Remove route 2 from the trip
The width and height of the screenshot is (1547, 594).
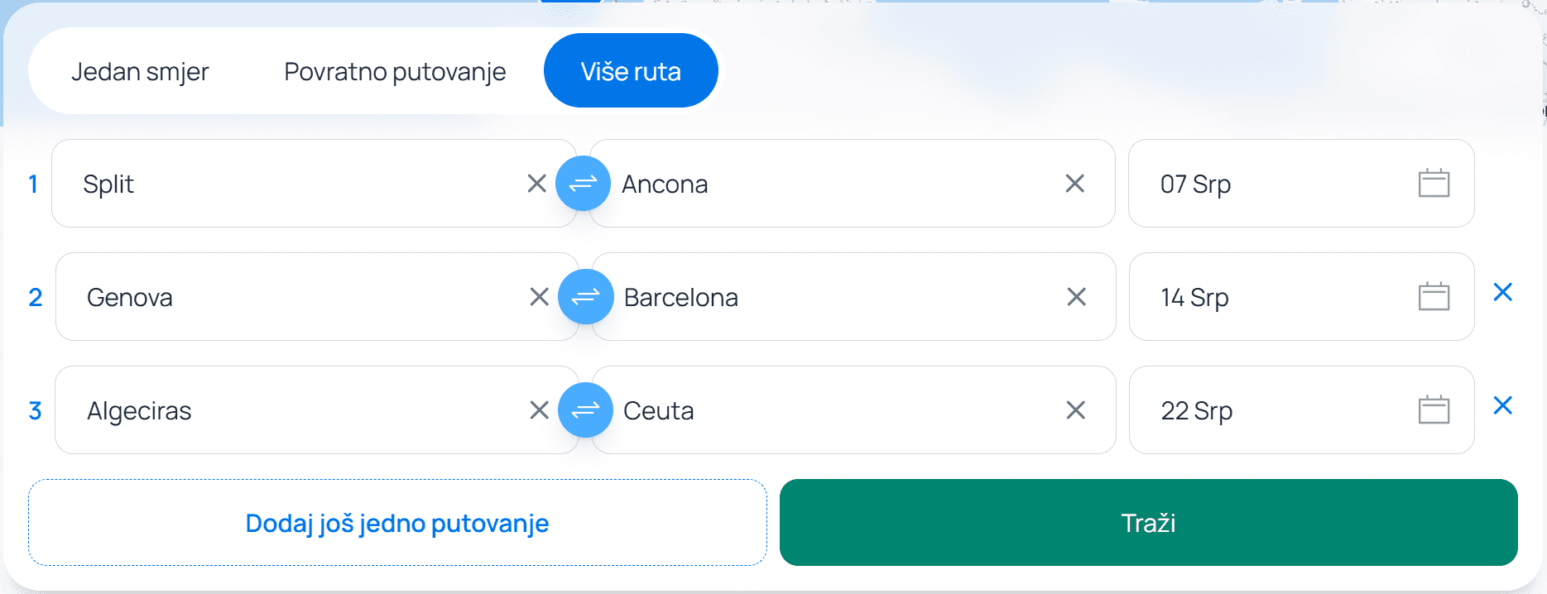pyautogui.click(x=1502, y=292)
